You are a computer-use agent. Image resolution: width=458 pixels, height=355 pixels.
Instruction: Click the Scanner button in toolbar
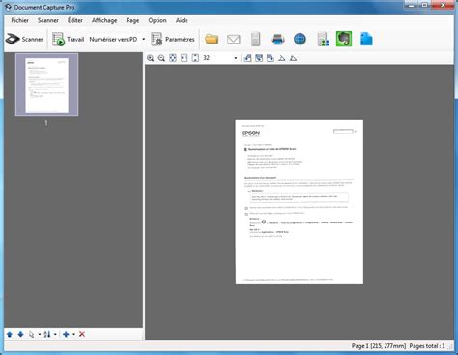24,39
